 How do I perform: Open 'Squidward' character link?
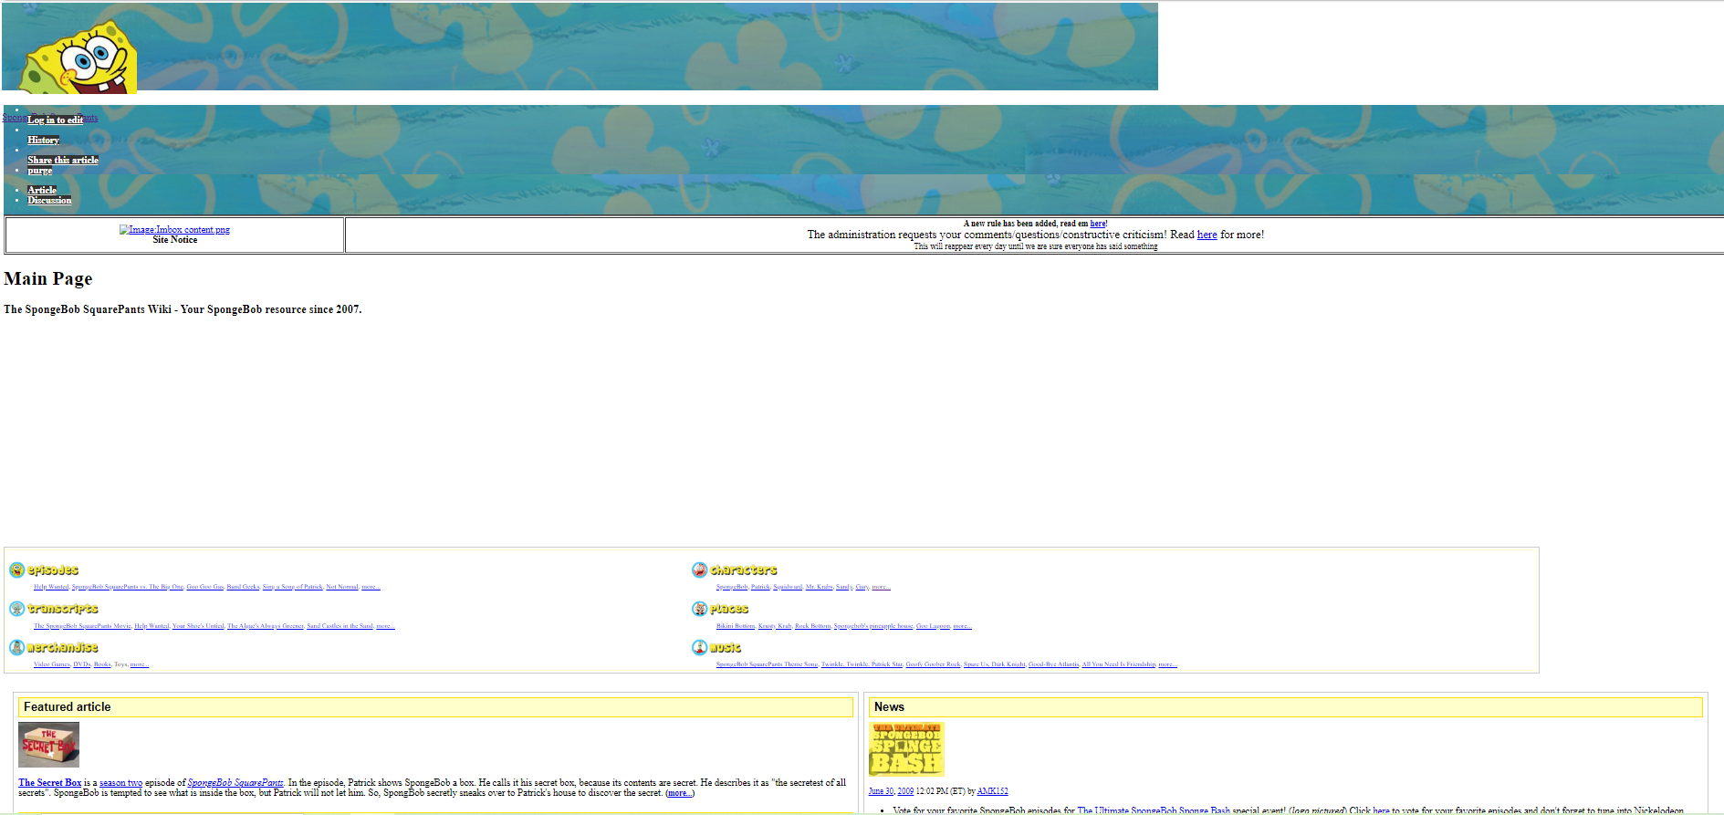[x=788, y=587]
